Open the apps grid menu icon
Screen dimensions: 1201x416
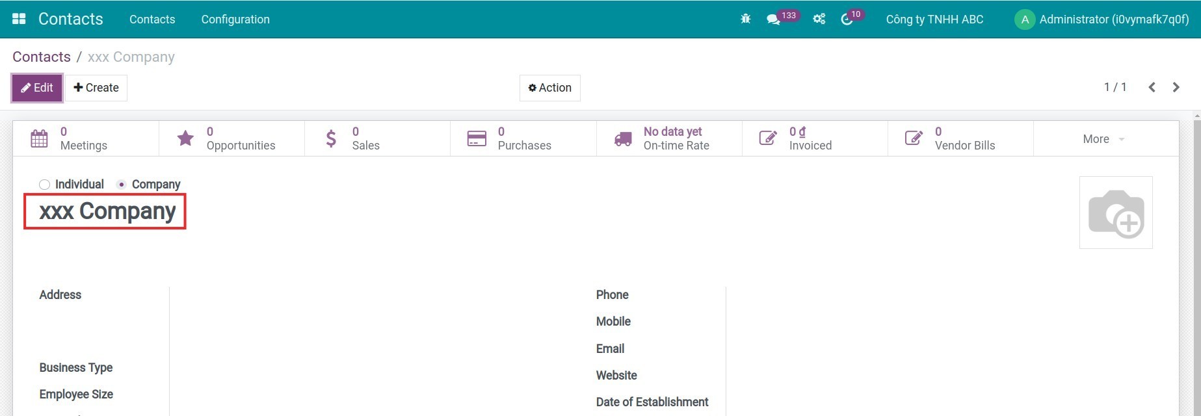(19, 19)
